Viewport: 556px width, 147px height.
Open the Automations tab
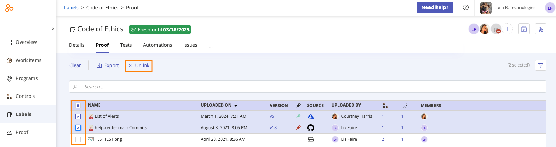click(x=157, y=45)
